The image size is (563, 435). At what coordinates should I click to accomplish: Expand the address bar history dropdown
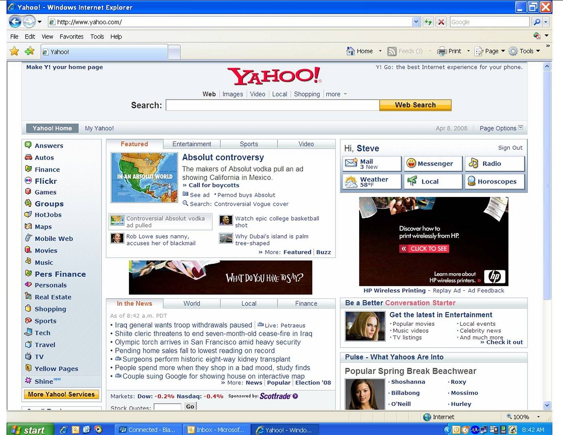click(416, 22)
